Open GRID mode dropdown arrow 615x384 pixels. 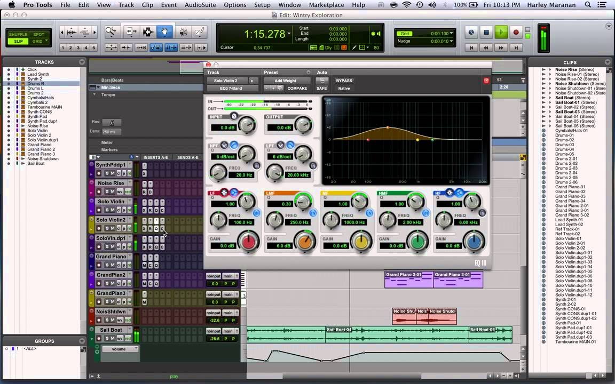coord(46,41)
